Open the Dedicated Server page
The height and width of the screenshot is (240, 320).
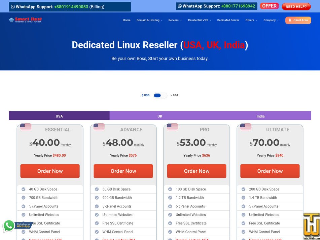(228, 20)
